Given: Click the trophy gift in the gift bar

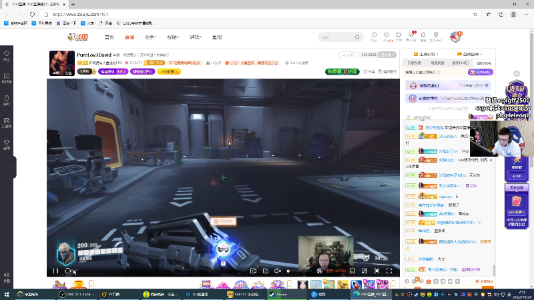Looking at the screenshot, I should pyautogui.click(x=78, y=284).
